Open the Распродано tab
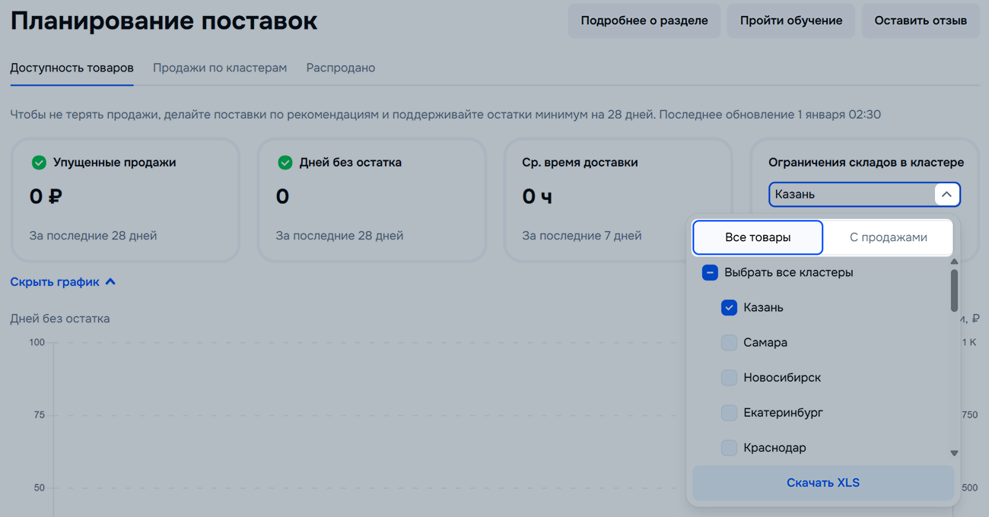 [x=340, y=68]
